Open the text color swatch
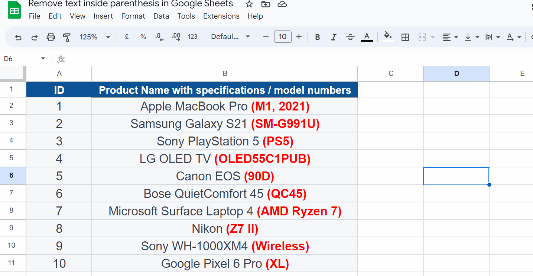 (367, 37)
